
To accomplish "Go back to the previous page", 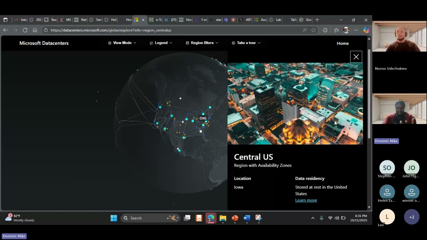I will point(5,30).
